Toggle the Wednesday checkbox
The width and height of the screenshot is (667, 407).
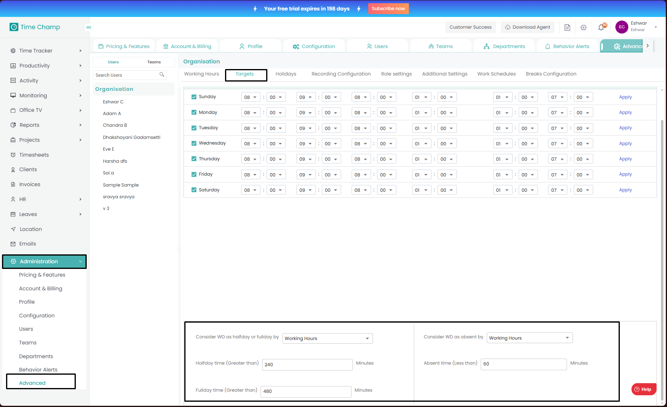pyautogui.click(x=194, y=143)
